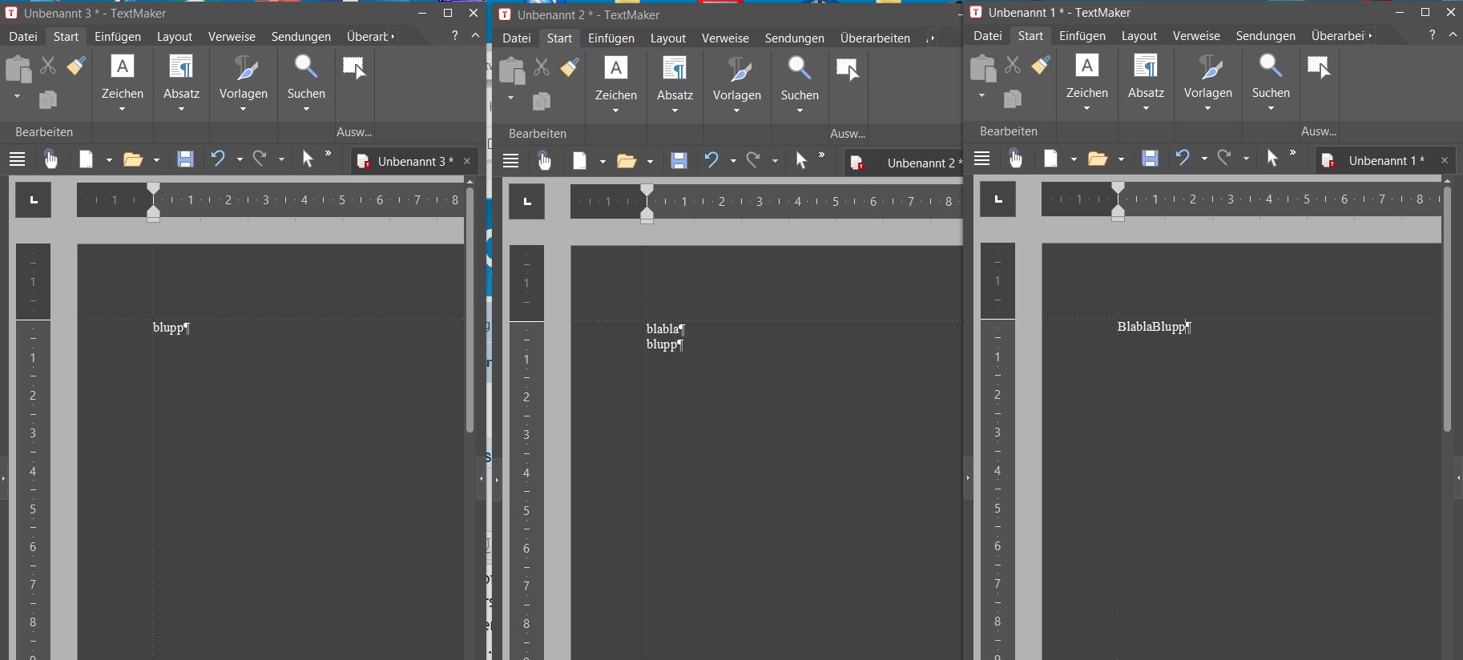Click Format painter brush in Unbenannt 2 window

(570, 67)
